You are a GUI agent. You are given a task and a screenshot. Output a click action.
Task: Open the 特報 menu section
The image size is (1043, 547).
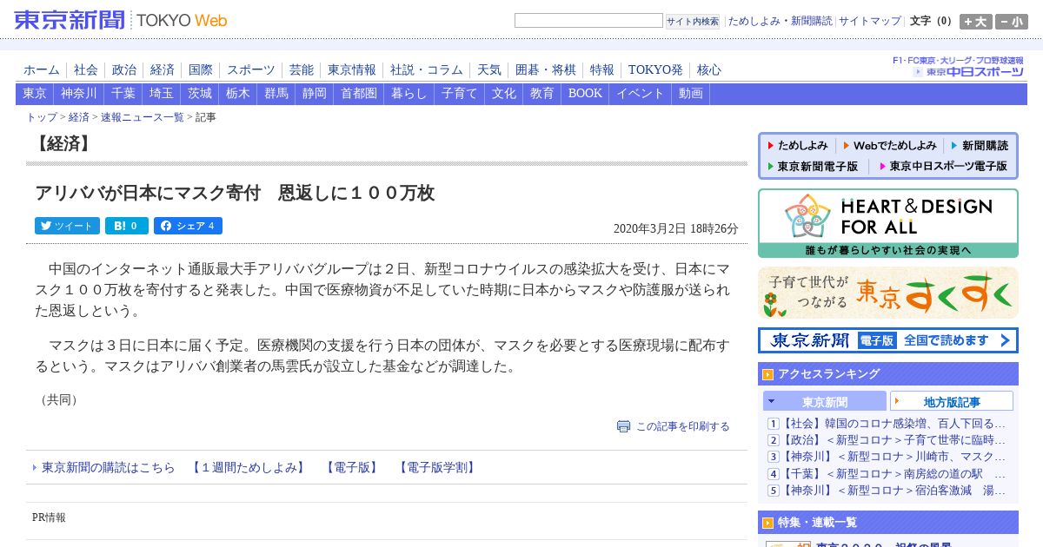point(602,70)
